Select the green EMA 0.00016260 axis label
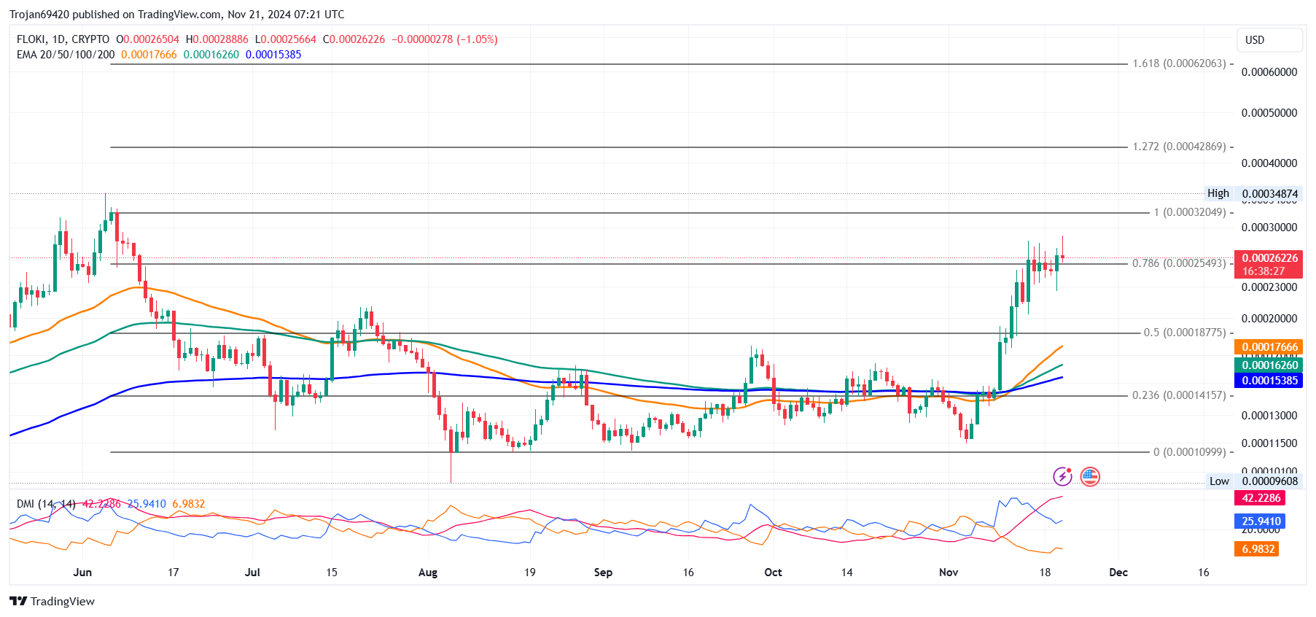 (1269, 365)
